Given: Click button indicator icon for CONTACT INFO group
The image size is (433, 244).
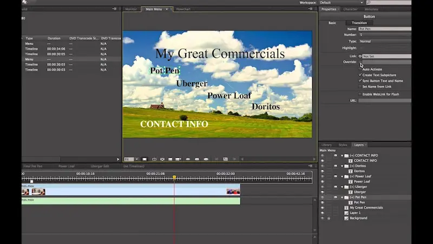Looking at the screenshot, I should tap(336, 156).
